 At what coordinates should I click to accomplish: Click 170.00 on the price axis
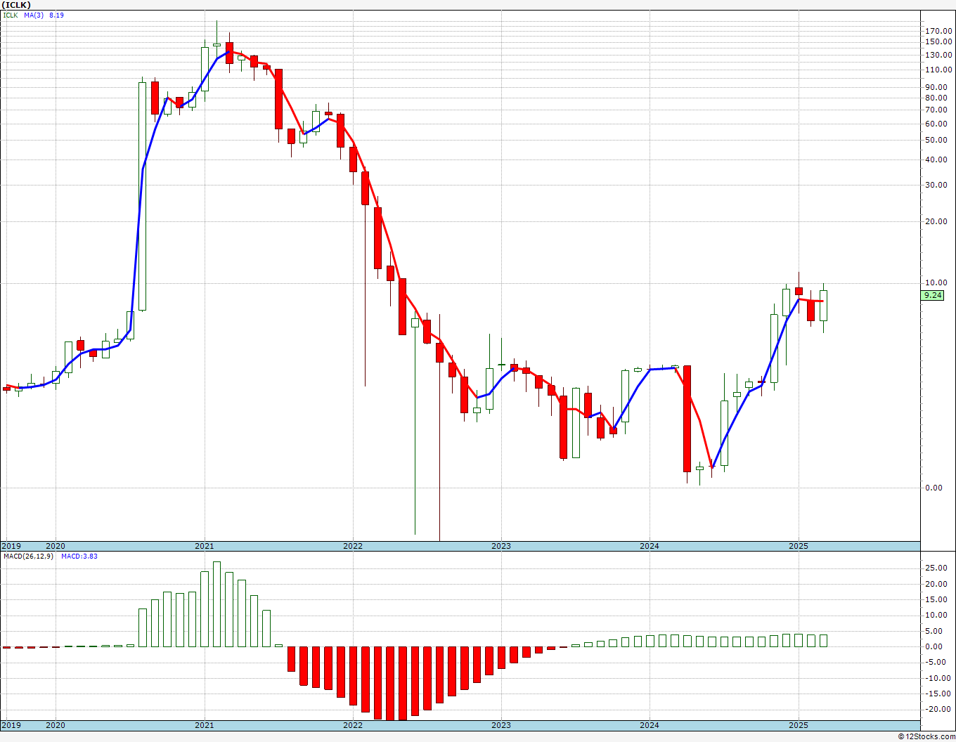pyautogui.click(x=939, y=31)
